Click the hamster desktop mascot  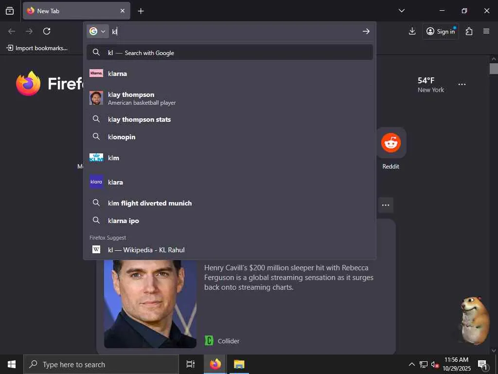(x=475, y=320)
